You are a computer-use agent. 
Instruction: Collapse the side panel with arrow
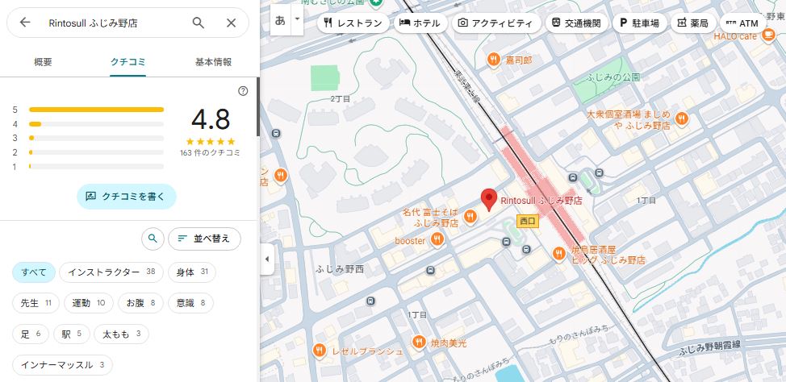266,259
